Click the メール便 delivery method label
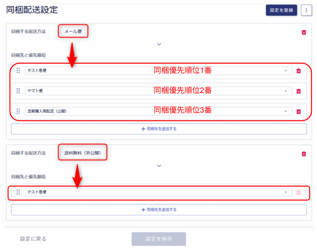Viewport: 317px width, 249px height. point(73,31)
